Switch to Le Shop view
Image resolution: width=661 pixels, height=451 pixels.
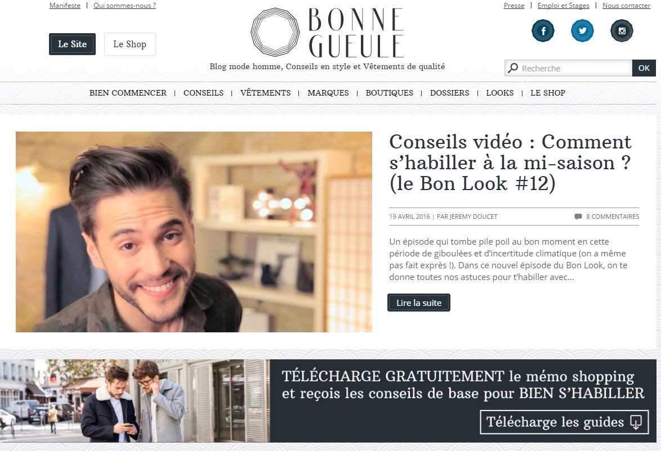tap(130, 44)
